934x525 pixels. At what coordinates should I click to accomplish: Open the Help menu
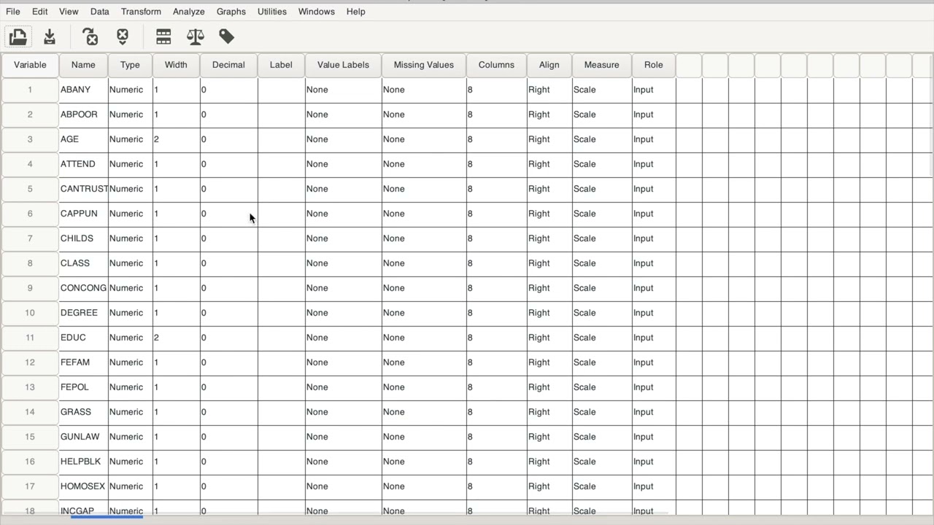click(x=356, y=12)
